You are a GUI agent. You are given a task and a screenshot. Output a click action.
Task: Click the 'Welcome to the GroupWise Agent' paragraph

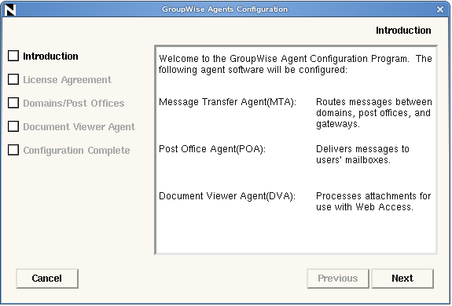pos(296,64)
